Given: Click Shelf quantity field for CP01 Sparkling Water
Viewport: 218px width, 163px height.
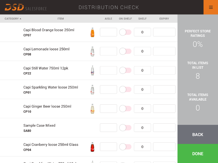Looking at the screenshot, I should point(142,90).
